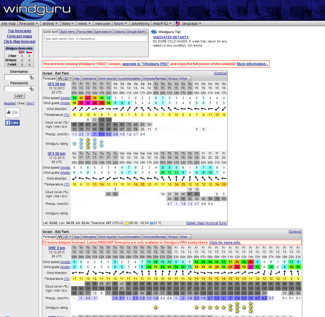
Task: Open the Shops tab in the WRF panel
Action: click(173, 237)
